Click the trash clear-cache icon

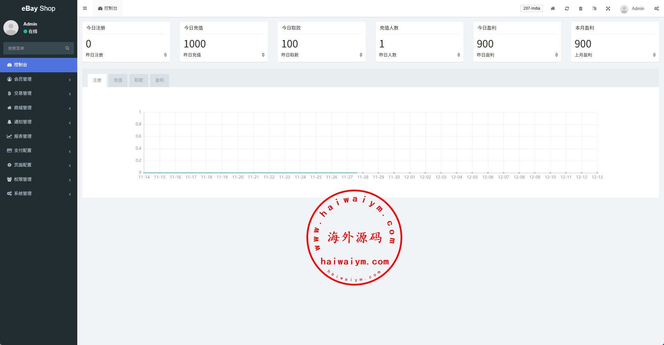pyautogui.click(x=581, y=8)
